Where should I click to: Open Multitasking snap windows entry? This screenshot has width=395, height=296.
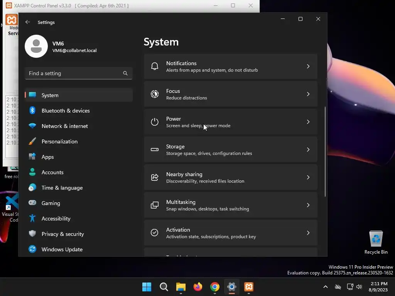(x=231, y=205)
